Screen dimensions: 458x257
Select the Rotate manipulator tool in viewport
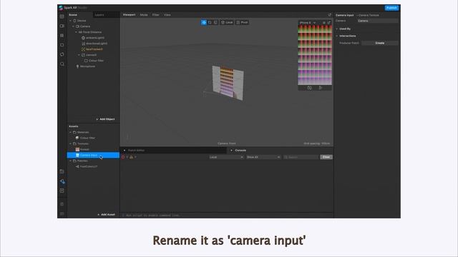click(x=210, y=22)
